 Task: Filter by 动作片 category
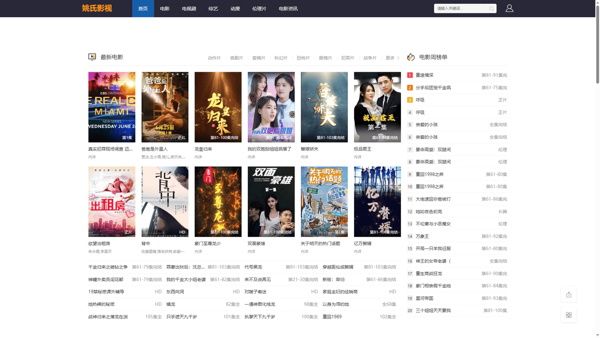(214, 58)
